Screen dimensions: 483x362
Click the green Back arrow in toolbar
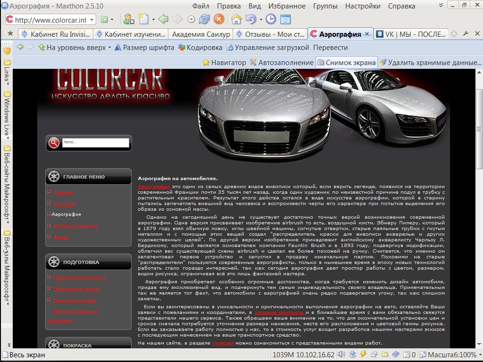click(163, 19)
